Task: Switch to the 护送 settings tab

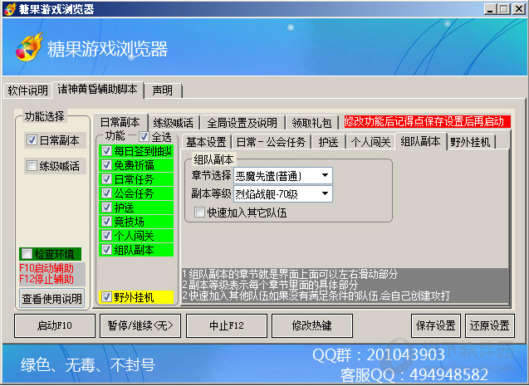Action: point(329,142)
